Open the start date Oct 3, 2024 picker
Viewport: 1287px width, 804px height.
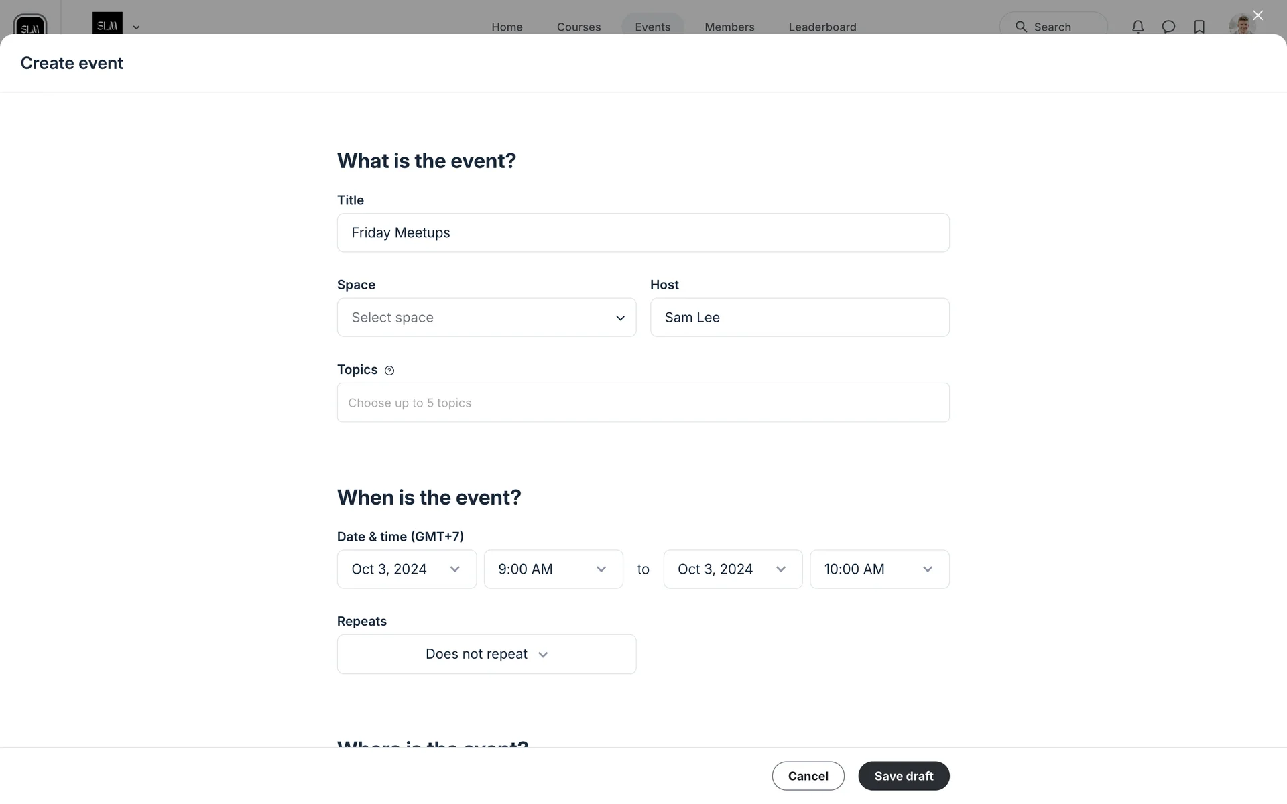[x=406, y=569]
